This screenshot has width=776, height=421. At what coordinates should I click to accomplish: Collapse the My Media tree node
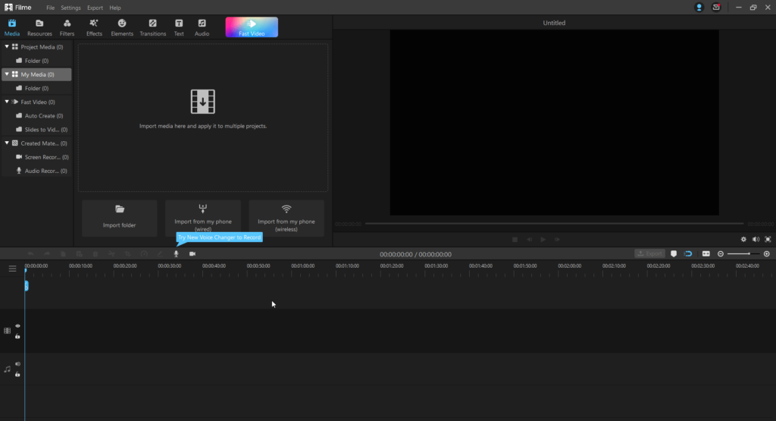point(7,74)
